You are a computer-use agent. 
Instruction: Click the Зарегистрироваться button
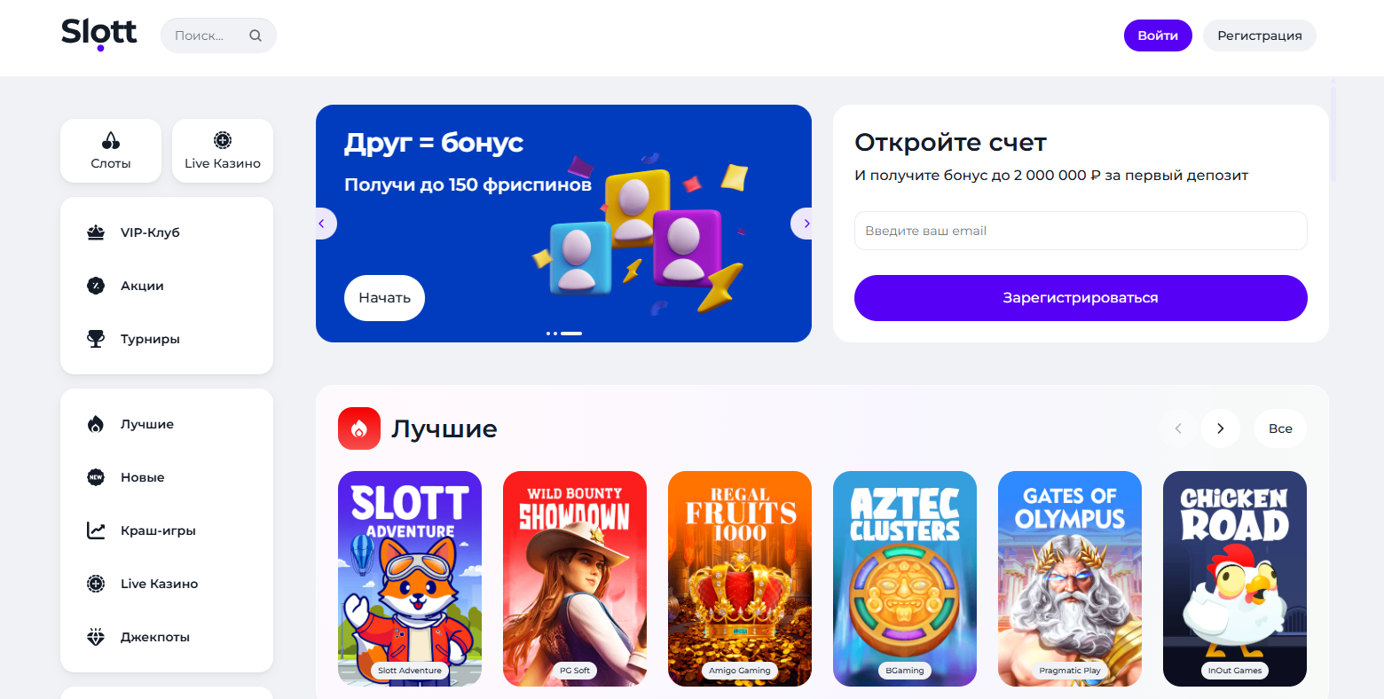tap(1081, 298)
